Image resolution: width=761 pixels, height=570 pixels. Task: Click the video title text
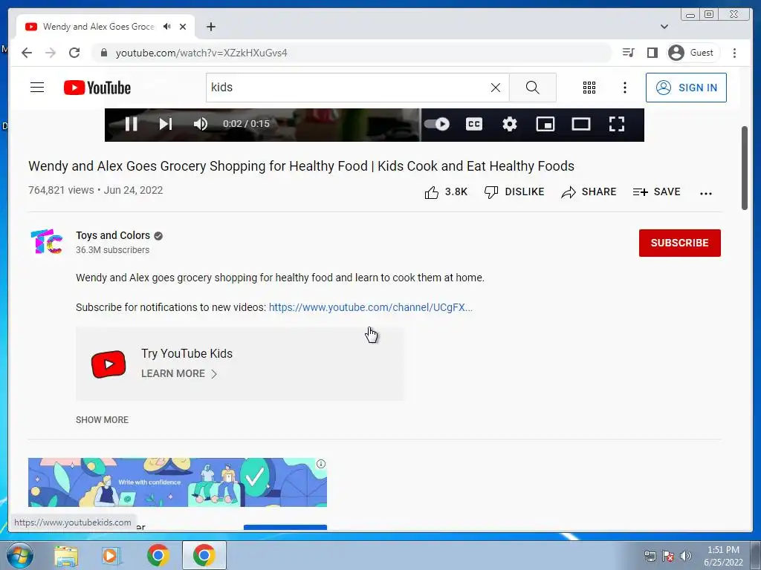(x=301, y=166)
